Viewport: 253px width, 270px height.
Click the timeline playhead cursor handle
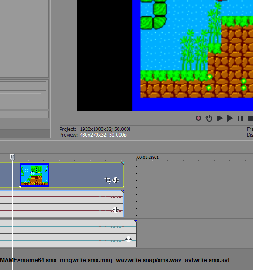click(x=12, y=157)
